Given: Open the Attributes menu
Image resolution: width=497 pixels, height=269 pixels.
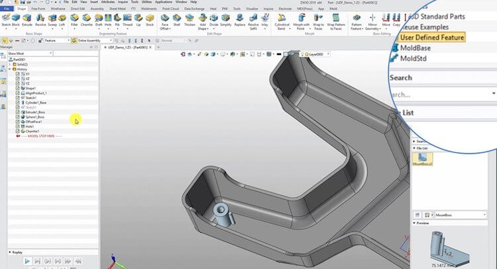Looking at the screenshot, I should tap(108, 2).
